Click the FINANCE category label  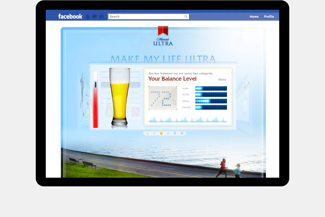click(x=187, y=108)
